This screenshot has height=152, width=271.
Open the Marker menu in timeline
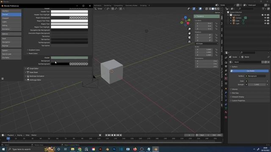(x=34, y=135)
